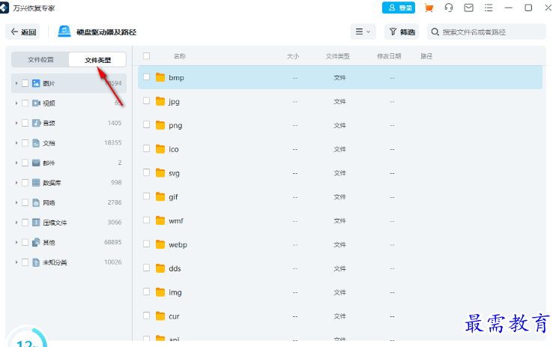Screen dimensions: 556x347
Task: Click the jpg folder icon
Action: click(160, 101)
